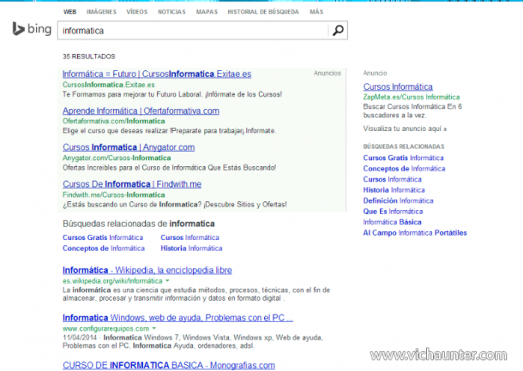Screen dimensions: 523x371
Task: Click the Búsquedas relacionadas sidebar heading
Action: coord(404,147)
